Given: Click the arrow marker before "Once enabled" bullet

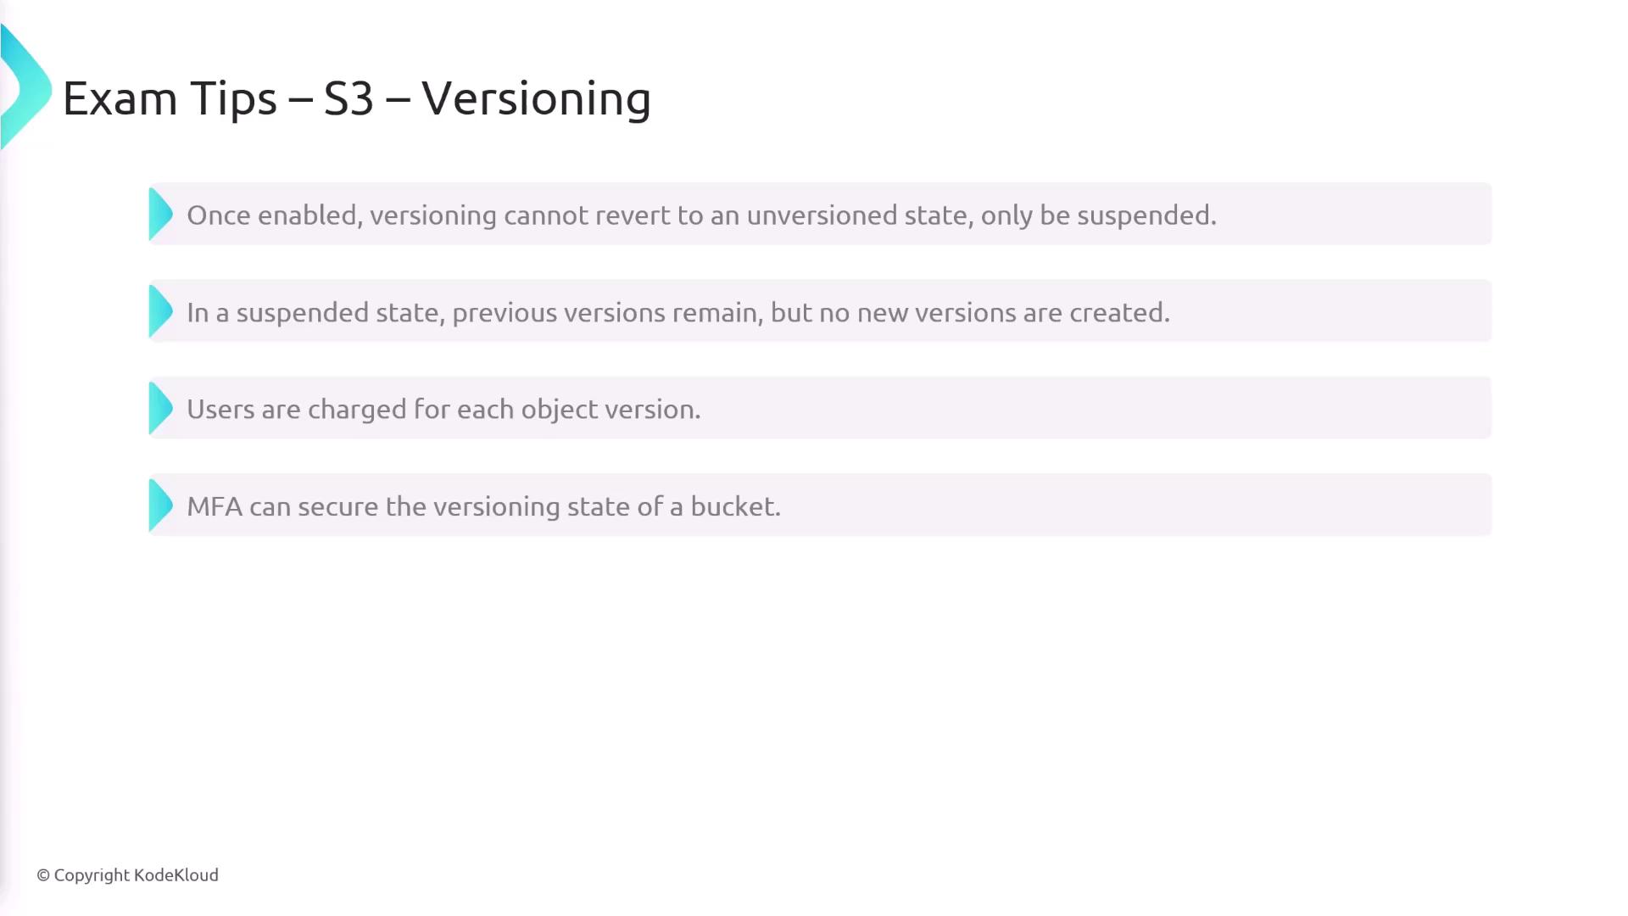Looking at the screenshot, I should pyautogui.click(x=160, y=214).
